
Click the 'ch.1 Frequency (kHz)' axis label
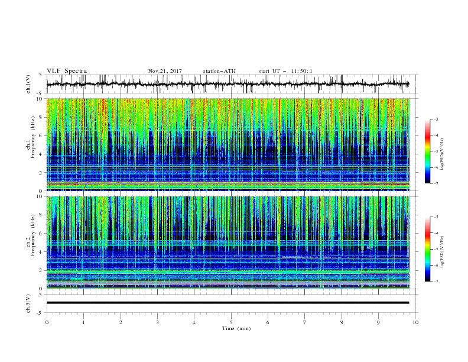31,137
